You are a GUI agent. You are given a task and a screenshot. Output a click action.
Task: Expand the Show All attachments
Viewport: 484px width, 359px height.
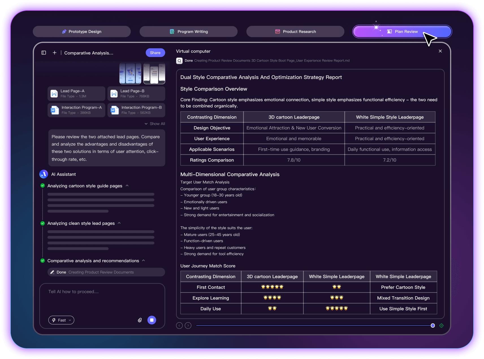(155, 124)
